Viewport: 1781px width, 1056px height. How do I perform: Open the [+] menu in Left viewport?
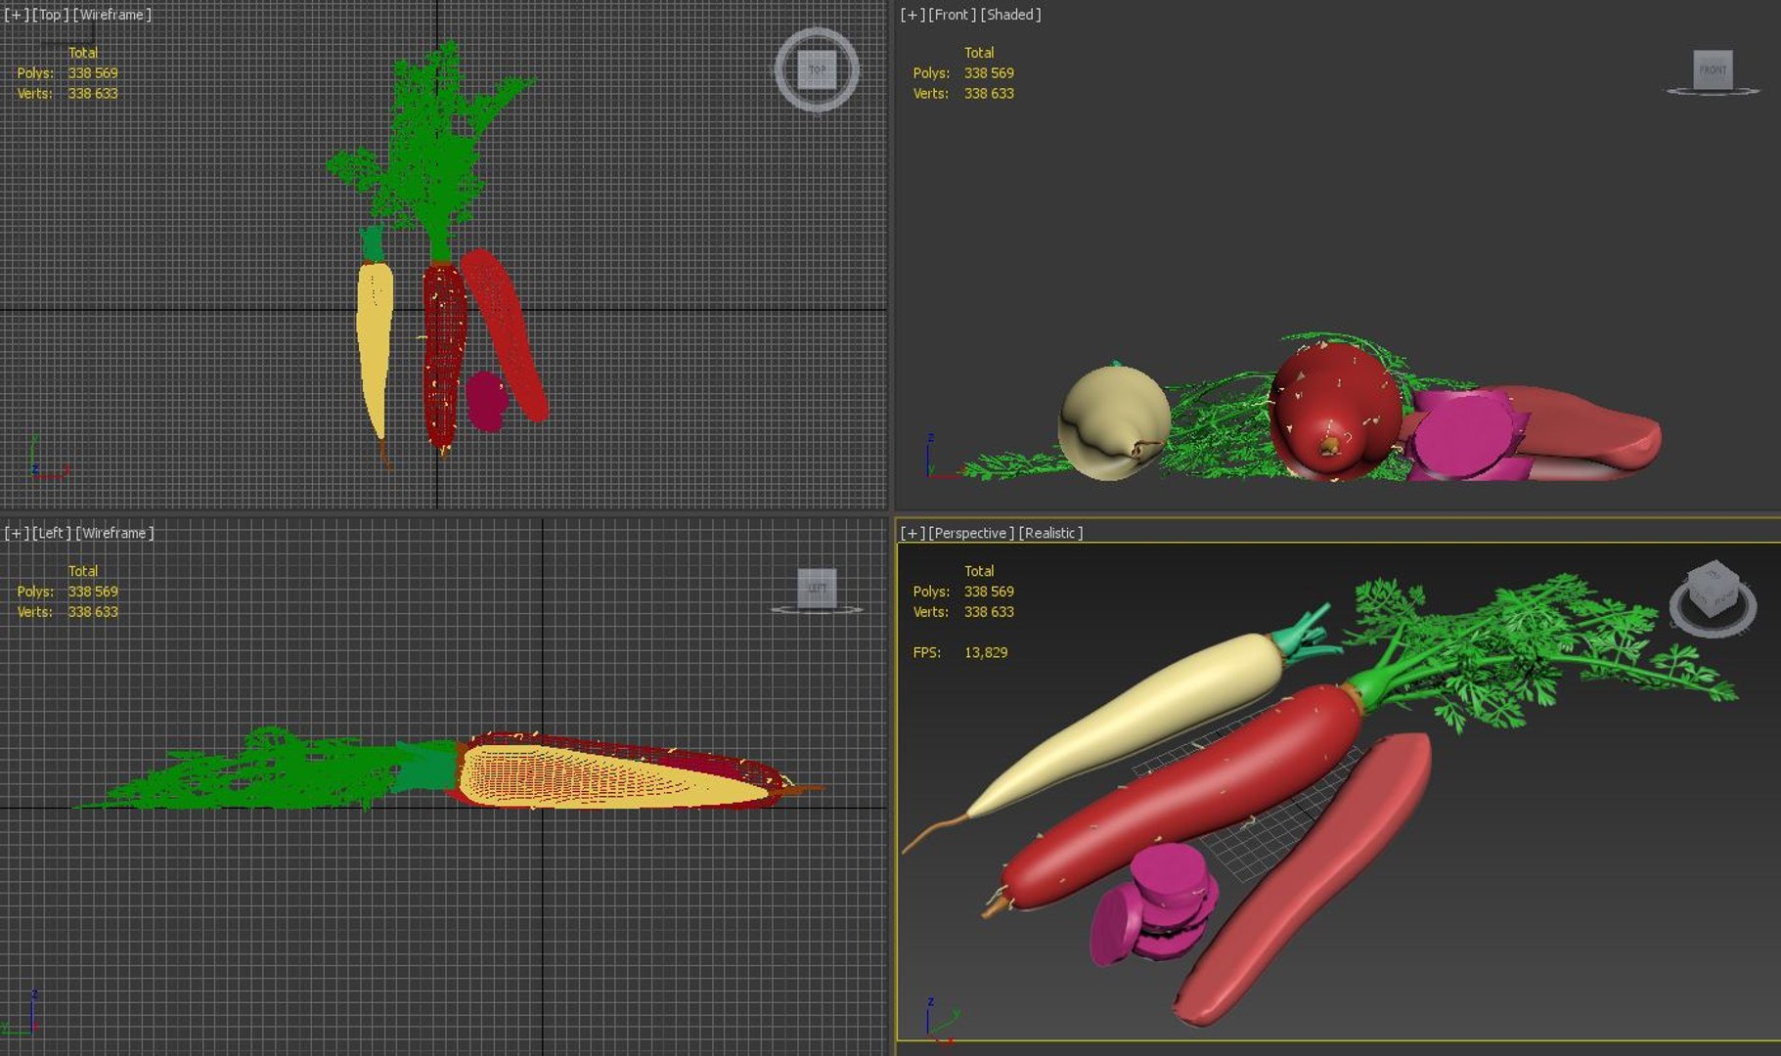(x=17, y=533)
